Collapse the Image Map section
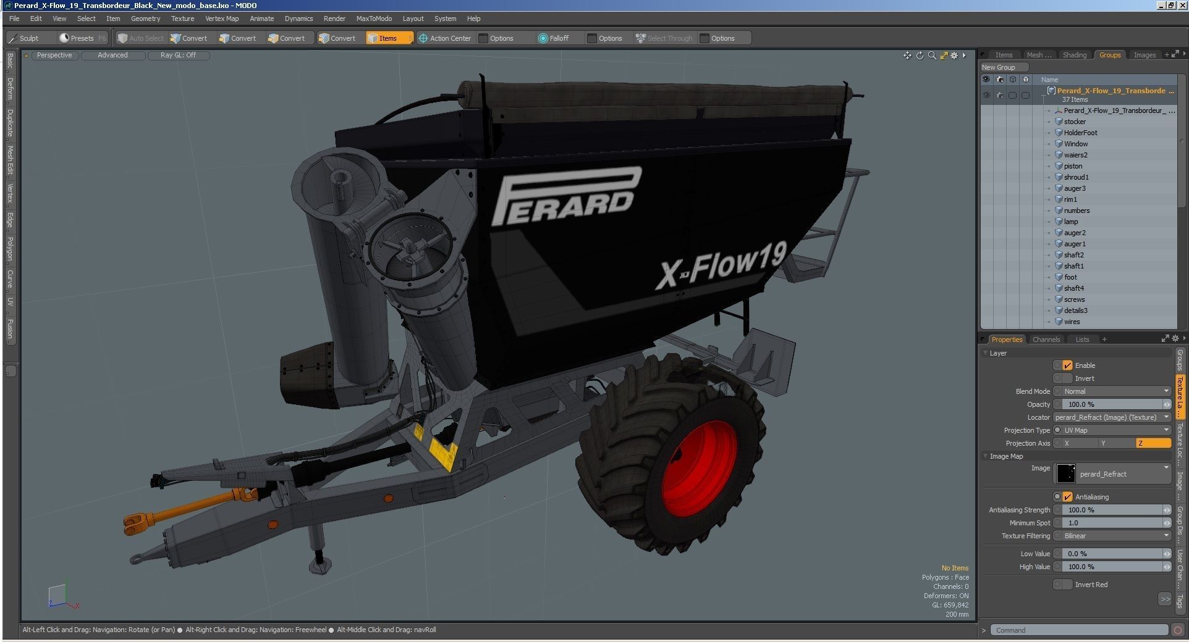Viewport: 1189px width, 642px height. point(985,456)
